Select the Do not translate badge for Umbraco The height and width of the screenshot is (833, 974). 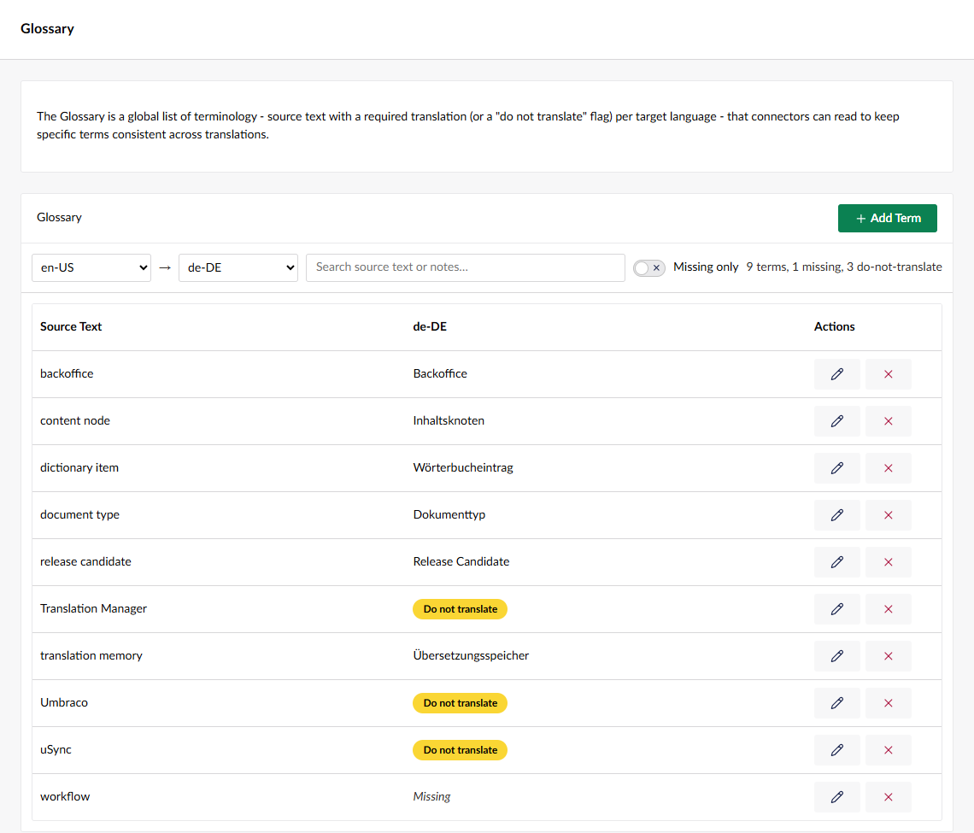(461, 703)
